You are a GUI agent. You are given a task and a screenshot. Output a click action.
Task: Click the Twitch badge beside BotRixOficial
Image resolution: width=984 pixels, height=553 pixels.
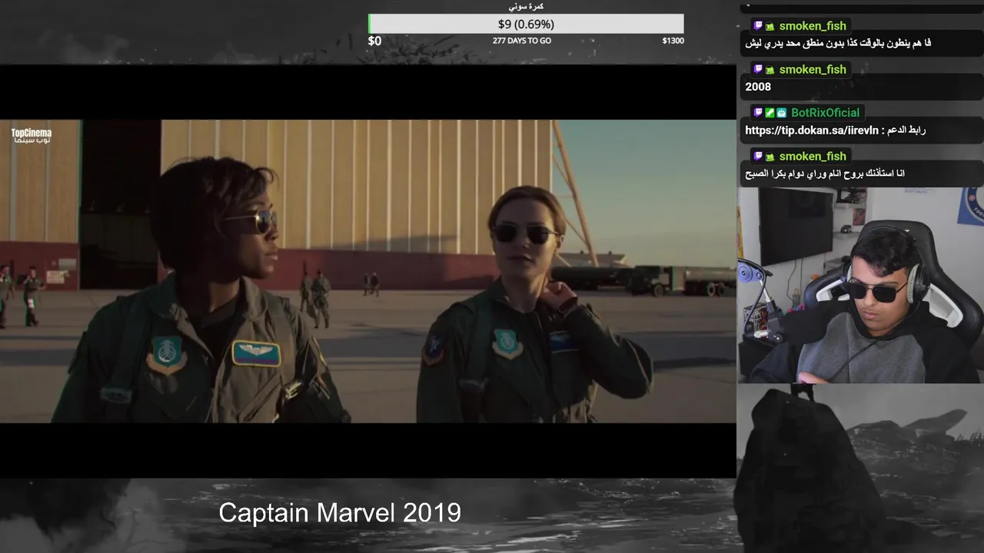tap(758, 113)
